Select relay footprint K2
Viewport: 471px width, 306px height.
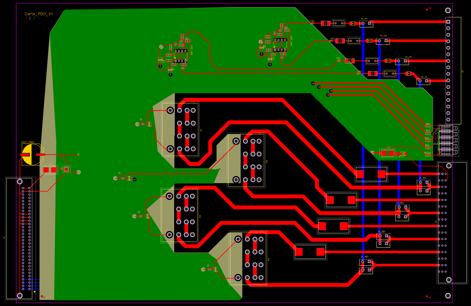pyautogui.click(x=247, y=160)
